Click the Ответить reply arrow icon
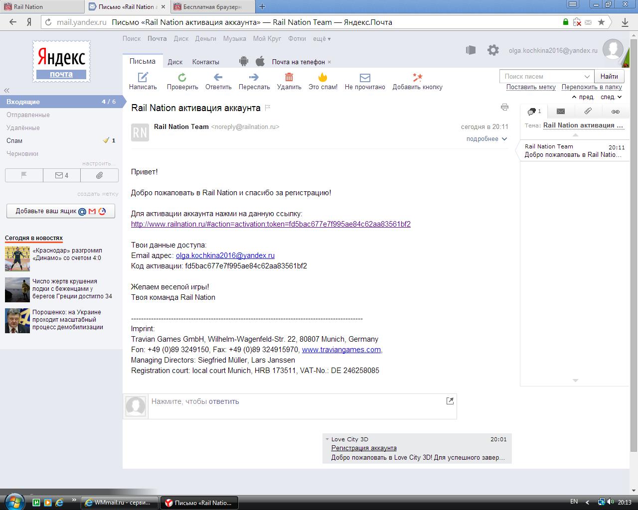The image size is (638, 510). [218, 77]
